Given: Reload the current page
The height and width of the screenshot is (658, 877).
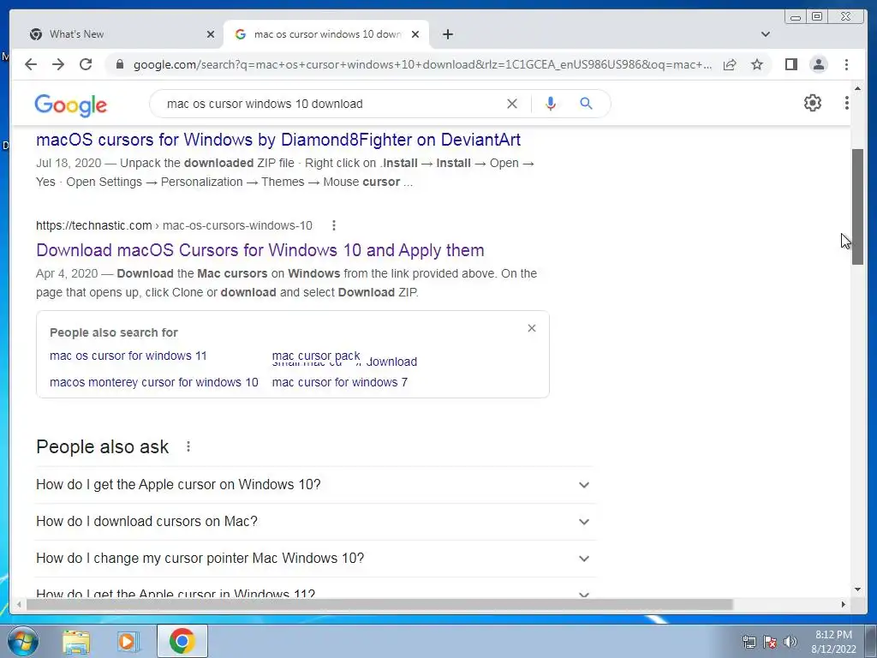Looking at the screenshot, I should click(86, 64).
